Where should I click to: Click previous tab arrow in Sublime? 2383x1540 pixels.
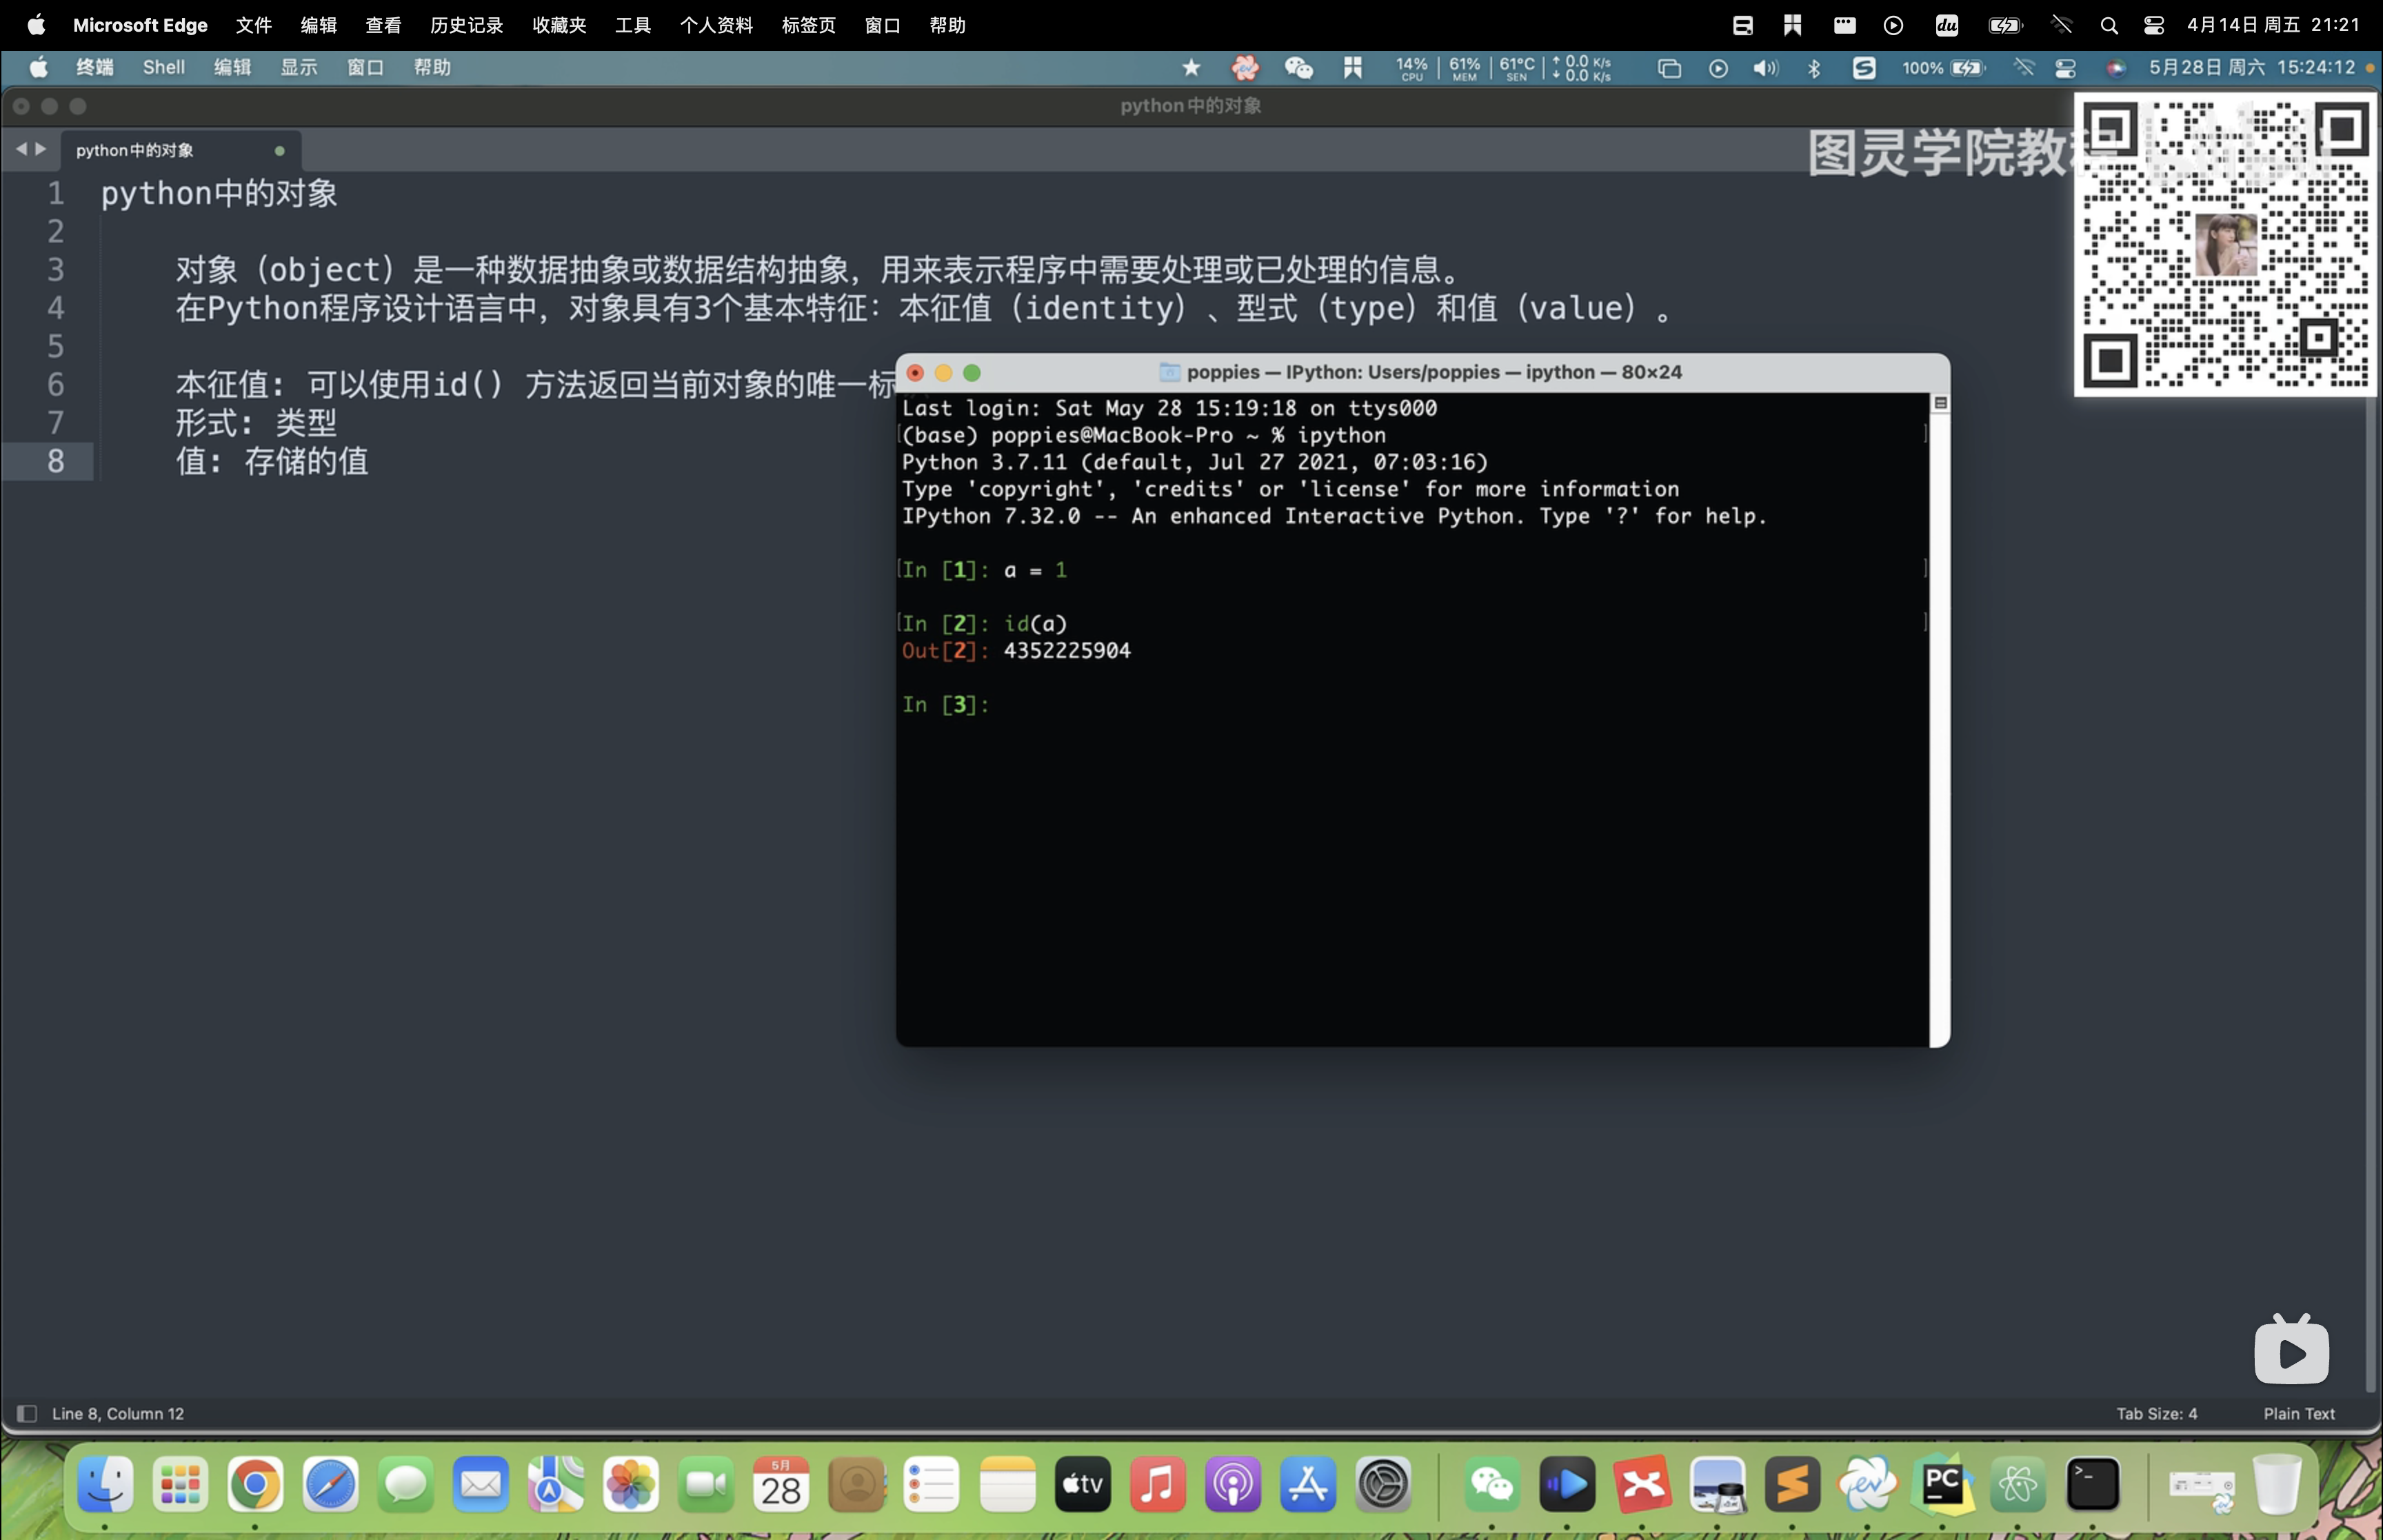point(21,149)
